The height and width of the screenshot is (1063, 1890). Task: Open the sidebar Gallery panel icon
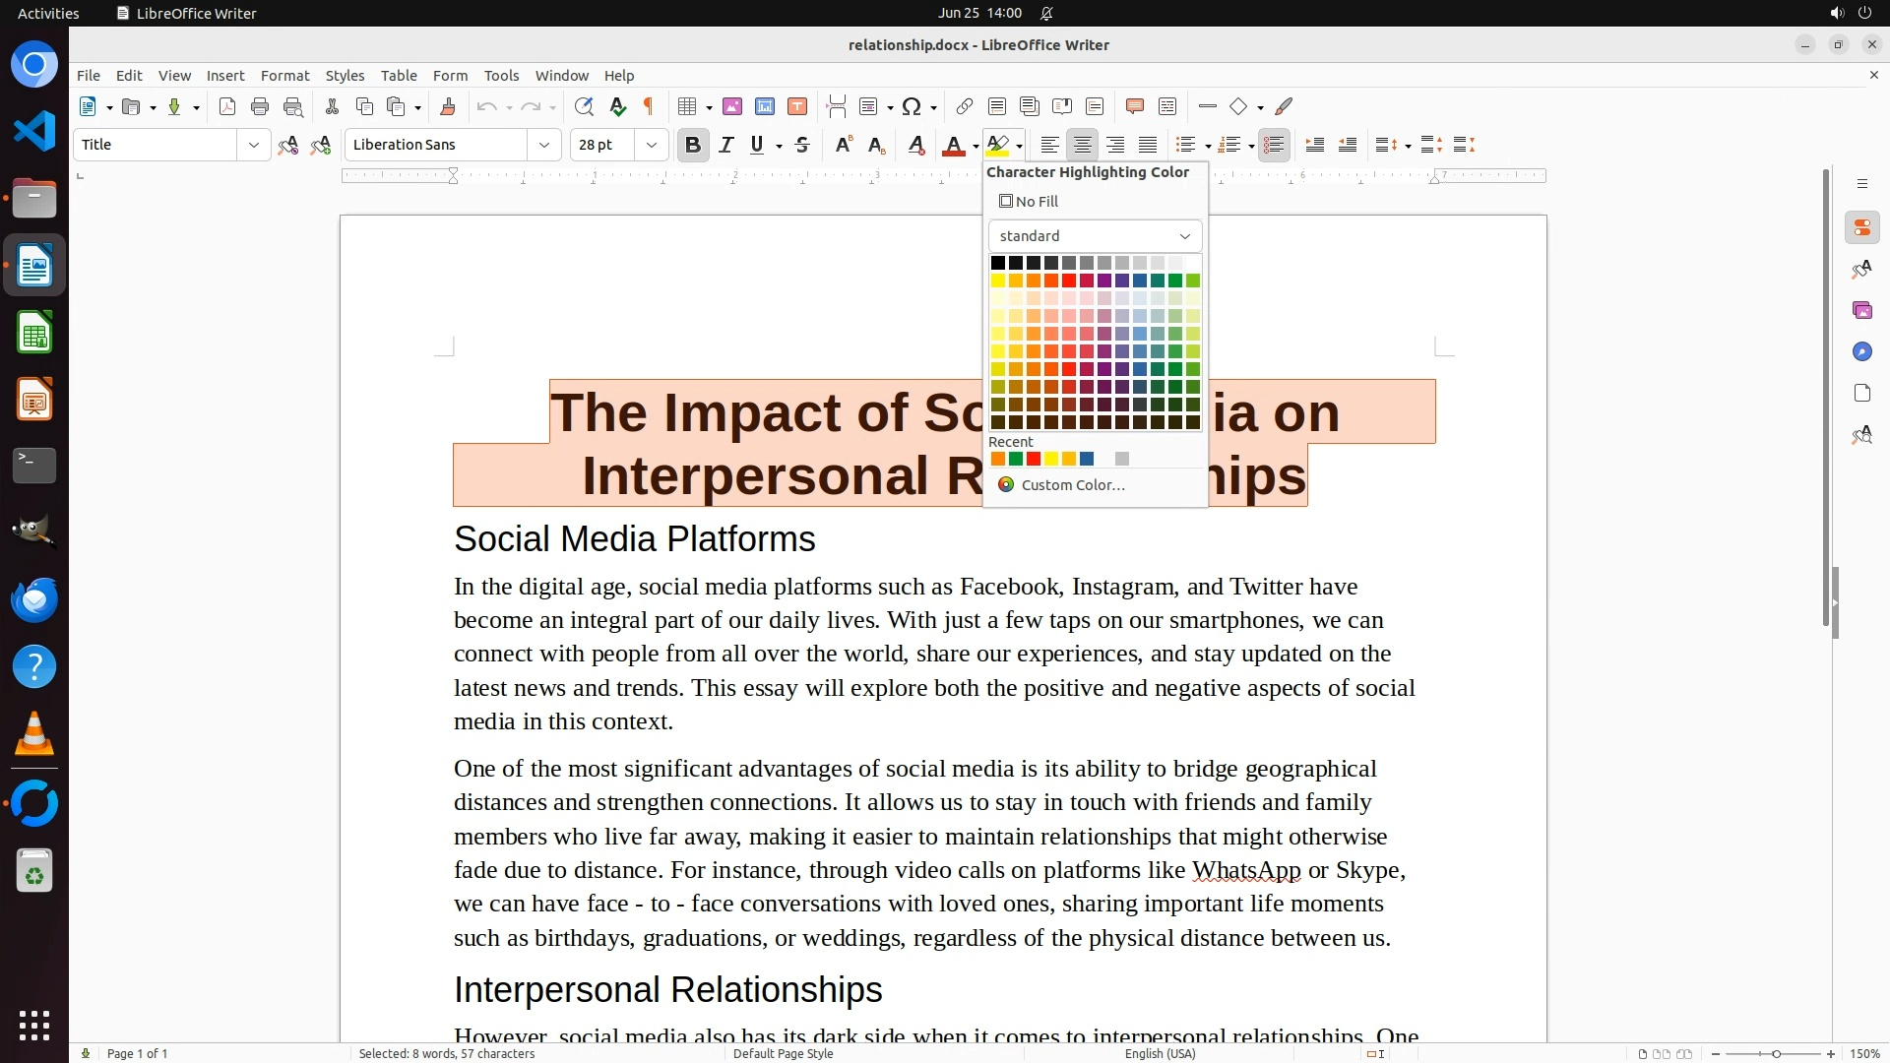tap(1861, 311)
